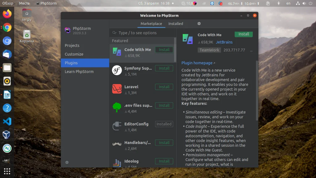Select the Symfony Support plugin icon
The height and width of the screenshot is (178, 316).
click(x=117, y=70)
